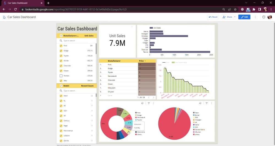This screenshot has height=146, width=275.
Task: Toggle the select-all Manufacturer header checkbox
Action: tap(61, 35)
